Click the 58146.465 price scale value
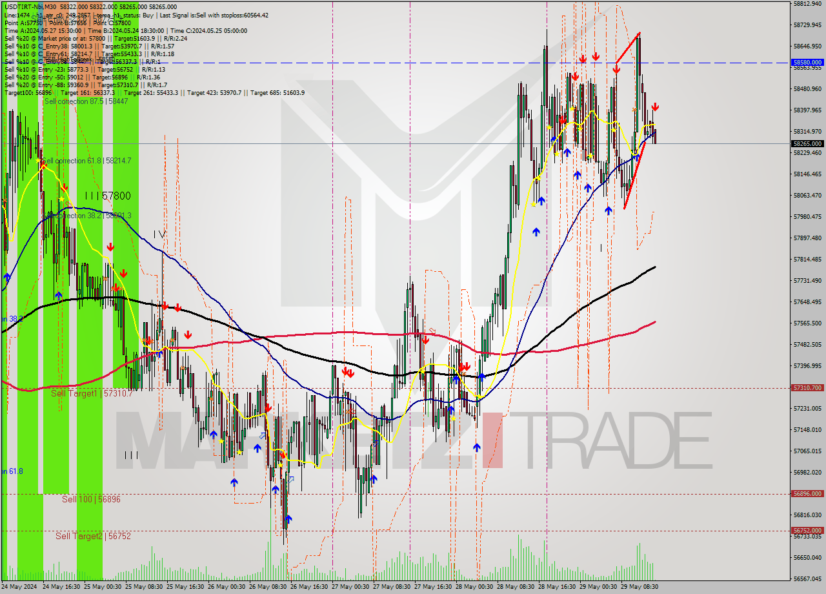 click(x=807, y=174)
